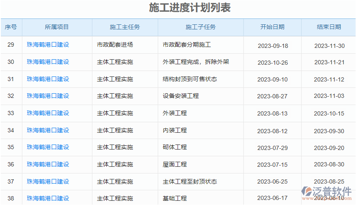The height and width of the screenshot is (205, 356).
Task: Click start date 2023-08-27
Action: [272, 96]
